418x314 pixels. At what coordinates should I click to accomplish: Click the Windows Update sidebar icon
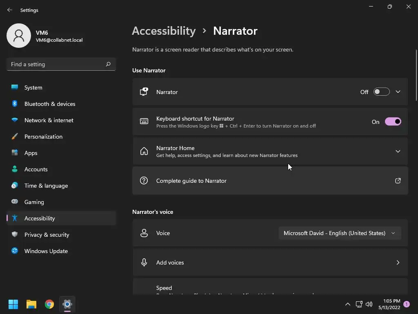point(15,251)
